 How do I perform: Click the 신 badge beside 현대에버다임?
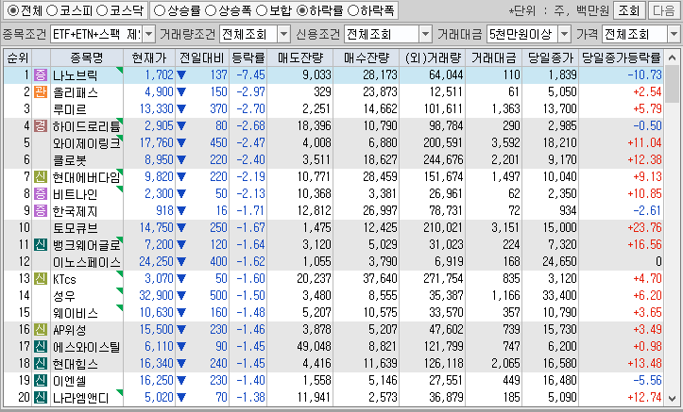41,176
